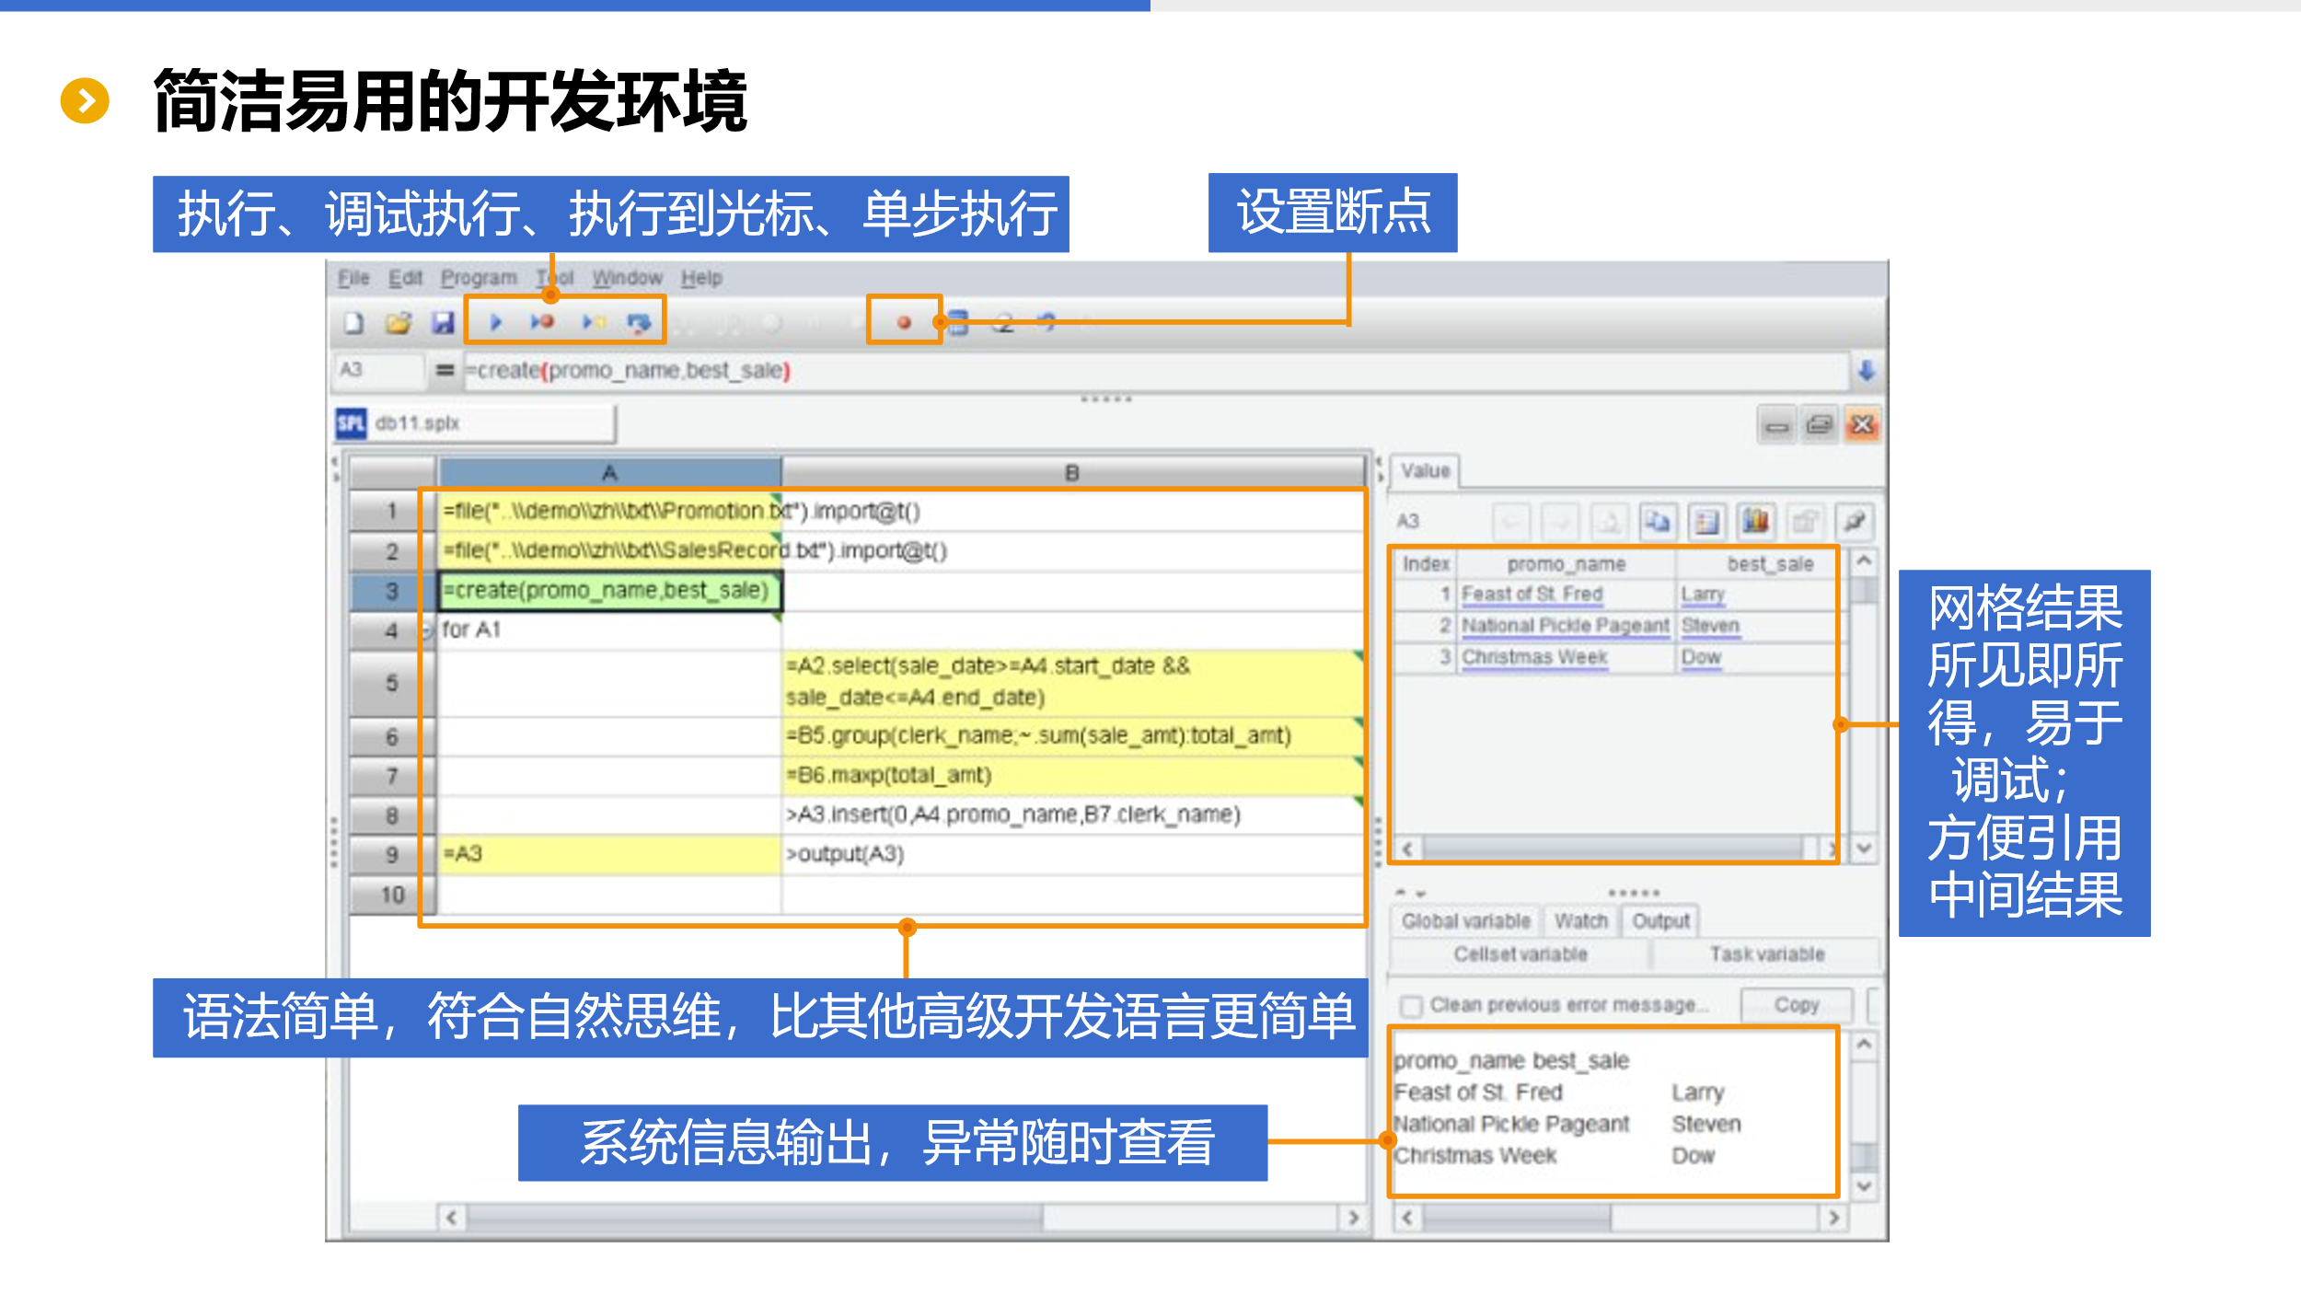Screen dimensions: 2301x1294
Task: Click the Debug execute icon
Action: [542, 322]
